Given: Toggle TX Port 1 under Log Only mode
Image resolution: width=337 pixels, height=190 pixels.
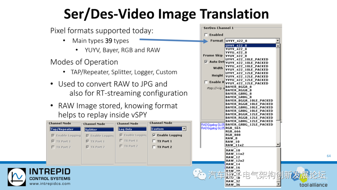Looking at the screenshot, I should coord(121,141).
